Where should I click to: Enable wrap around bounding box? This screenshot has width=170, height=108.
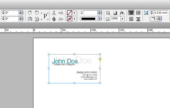(x=138, y=13)
